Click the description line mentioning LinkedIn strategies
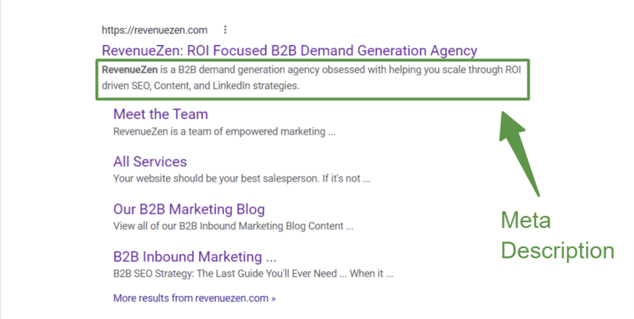The height and width of the screenshot is (319, 634). click(201, 86)
